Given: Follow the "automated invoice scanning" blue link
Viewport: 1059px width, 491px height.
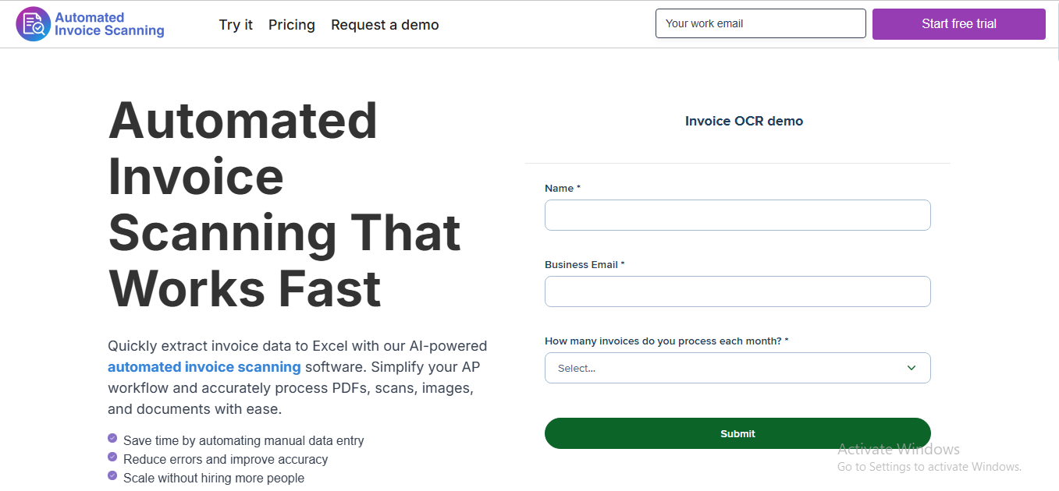Looking at the screenshot, I should tap(204, 367).
